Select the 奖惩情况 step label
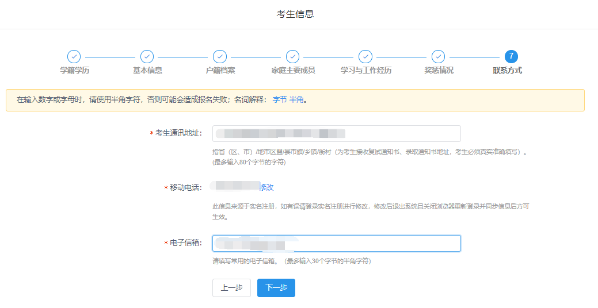The height and width of the screenshot is (308, 598). pyautogui.click(x=439, y=71)
